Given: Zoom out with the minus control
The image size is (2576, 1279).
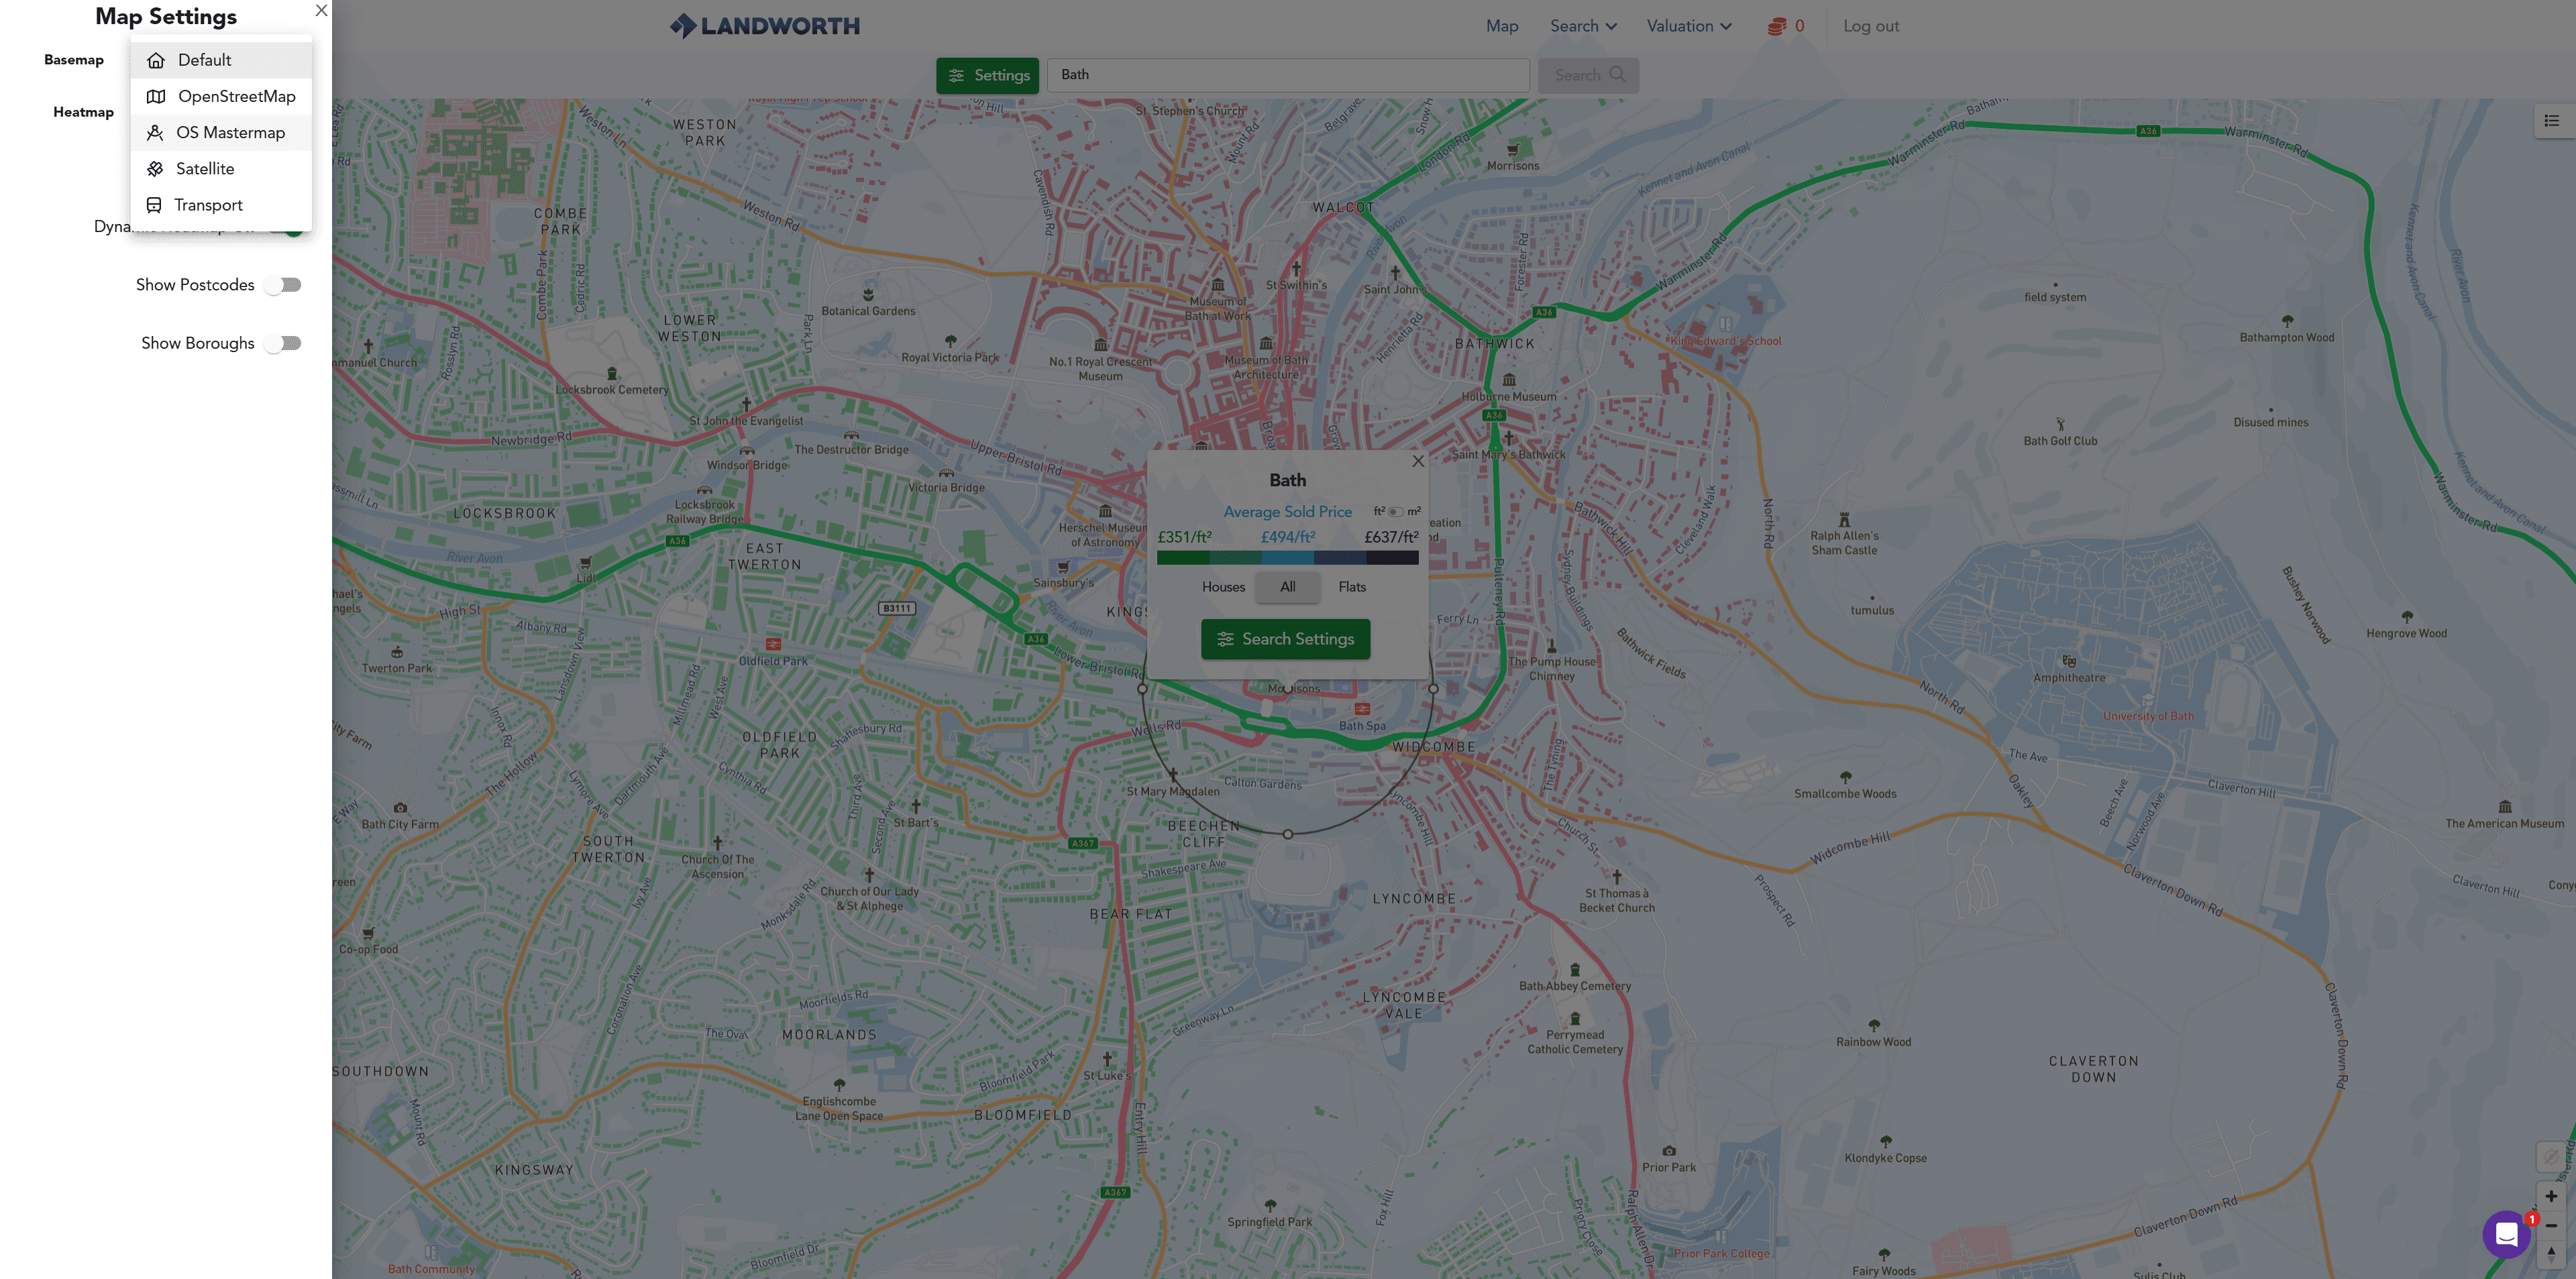Looking at the screenshot, I should tap(2551, 1225).
